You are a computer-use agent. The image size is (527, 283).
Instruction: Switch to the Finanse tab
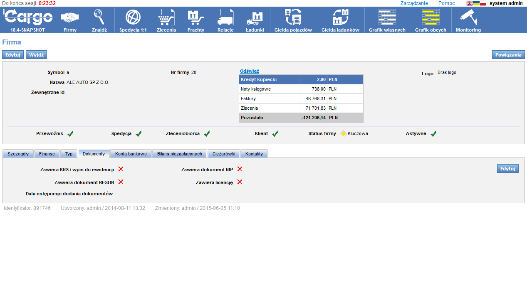click(47, 154)
